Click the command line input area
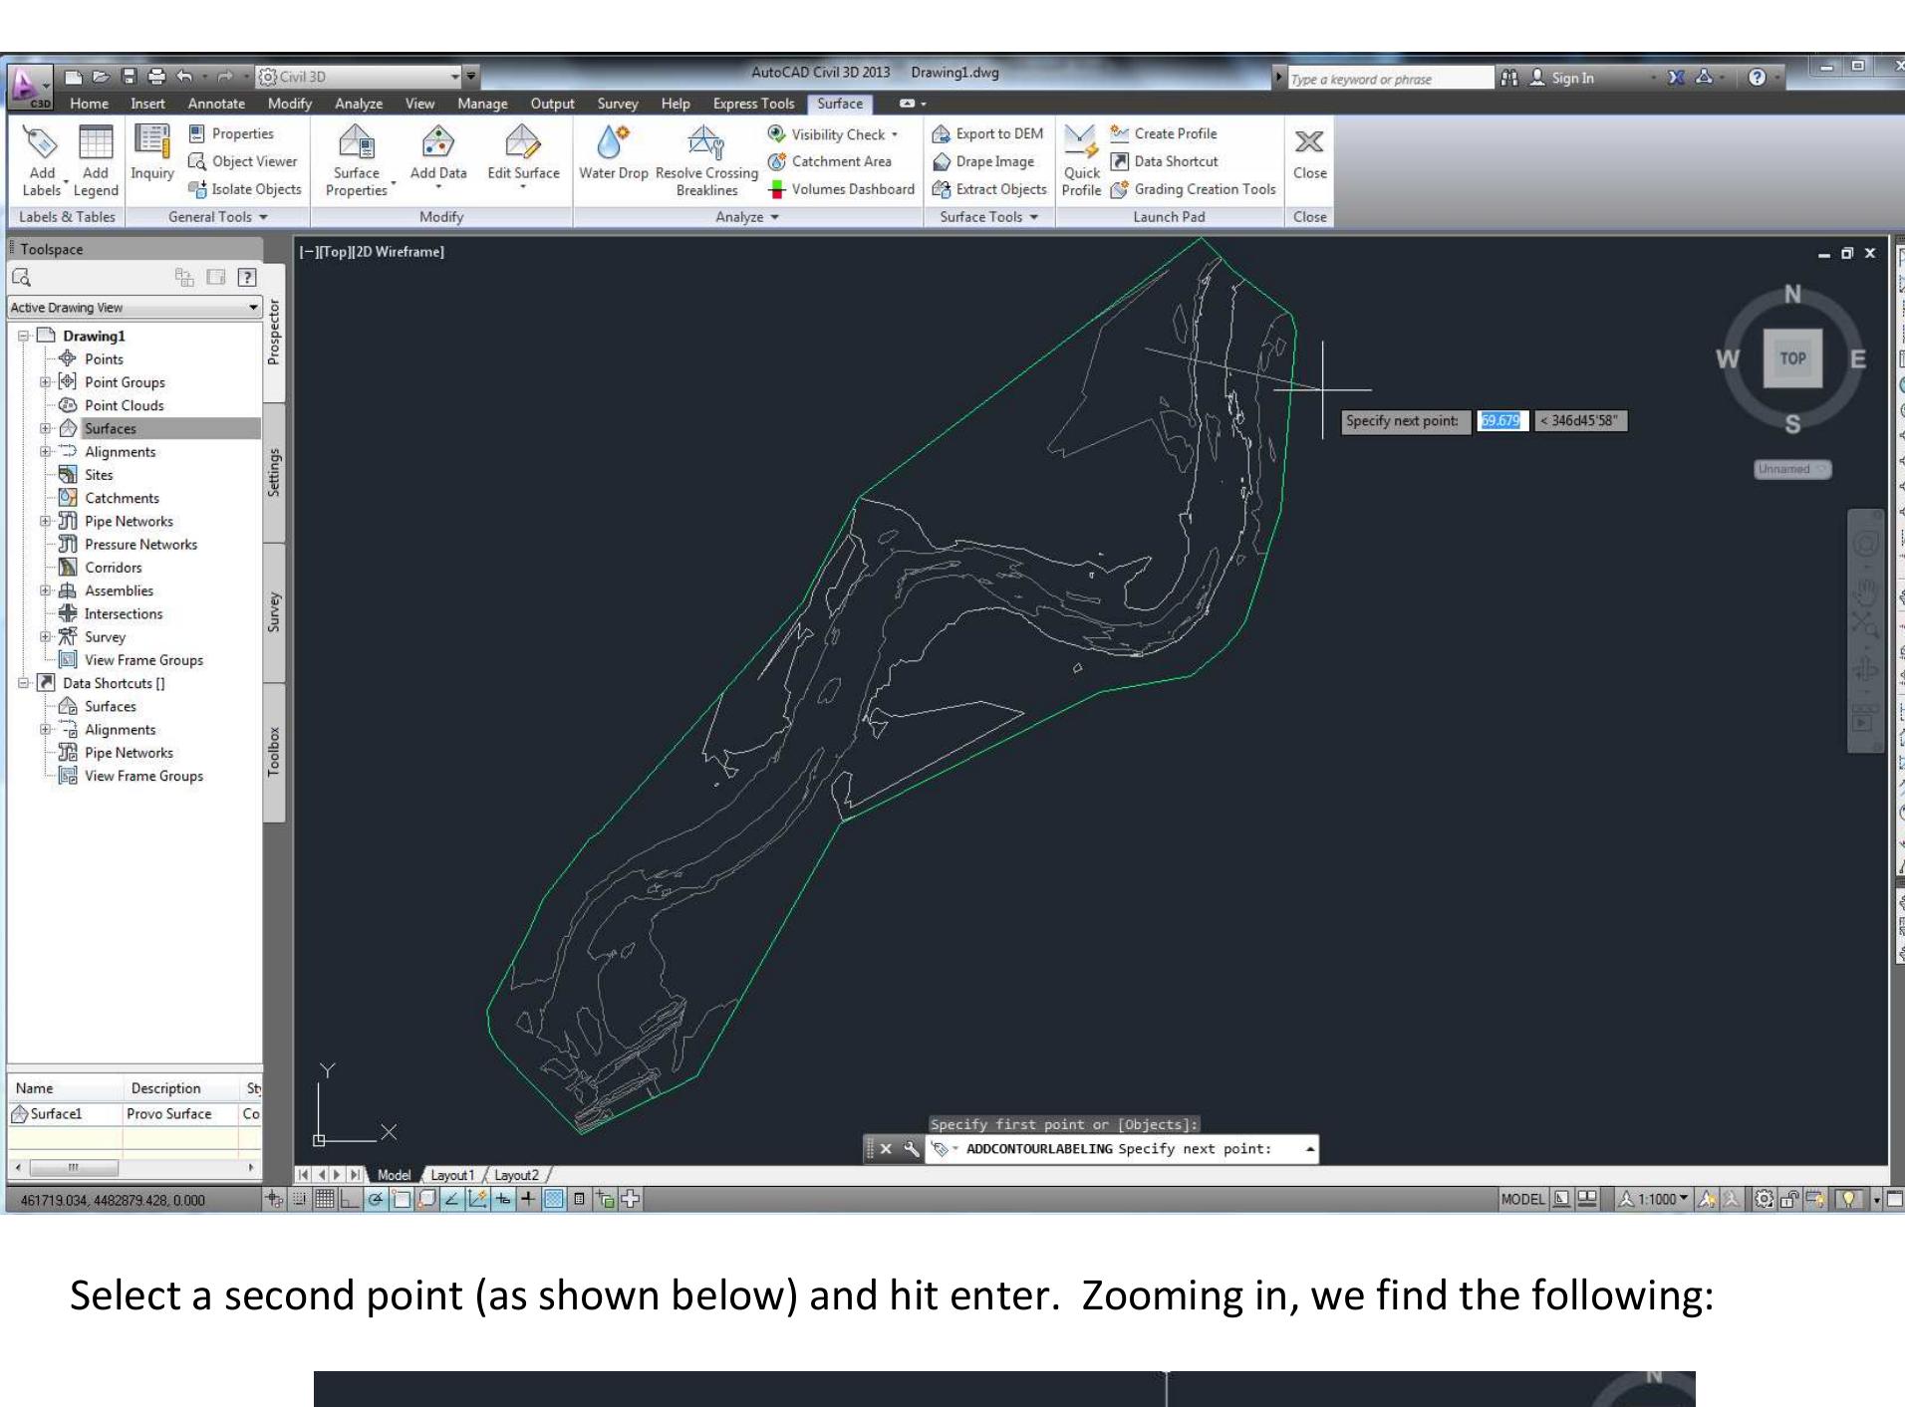The height and width of the screenshot is (1407, 1905). 1122,1149
